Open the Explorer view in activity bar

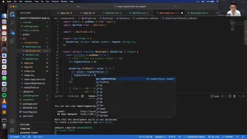click(12, 14)
